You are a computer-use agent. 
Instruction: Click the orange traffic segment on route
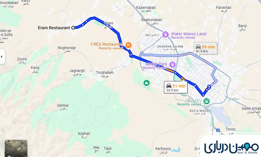(x=170, y=70)
